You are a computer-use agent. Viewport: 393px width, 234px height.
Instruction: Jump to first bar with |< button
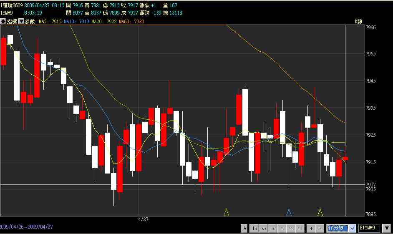(254, 229)
